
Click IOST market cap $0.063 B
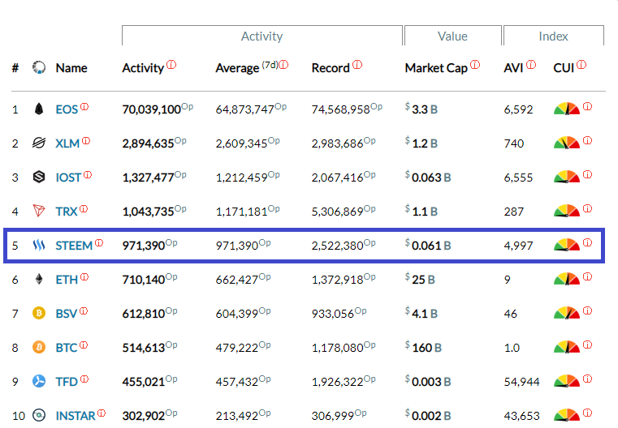tap(428, 178)
